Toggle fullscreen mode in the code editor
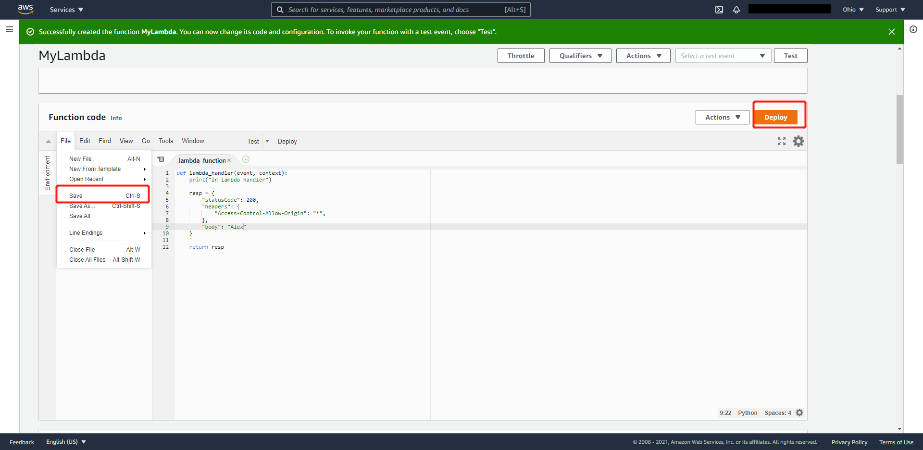 pyautogui.click(x=782, y=141)
